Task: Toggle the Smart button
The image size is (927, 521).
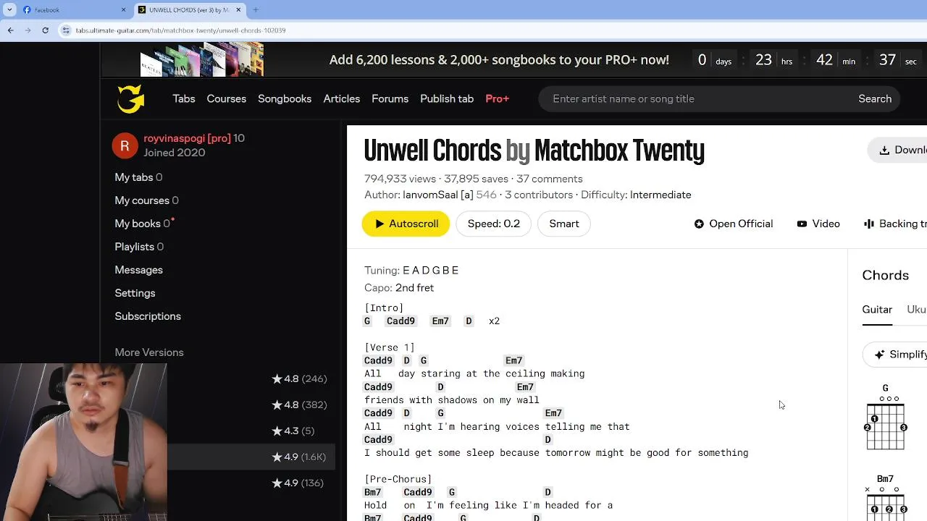Action: [x=564, y=224]
